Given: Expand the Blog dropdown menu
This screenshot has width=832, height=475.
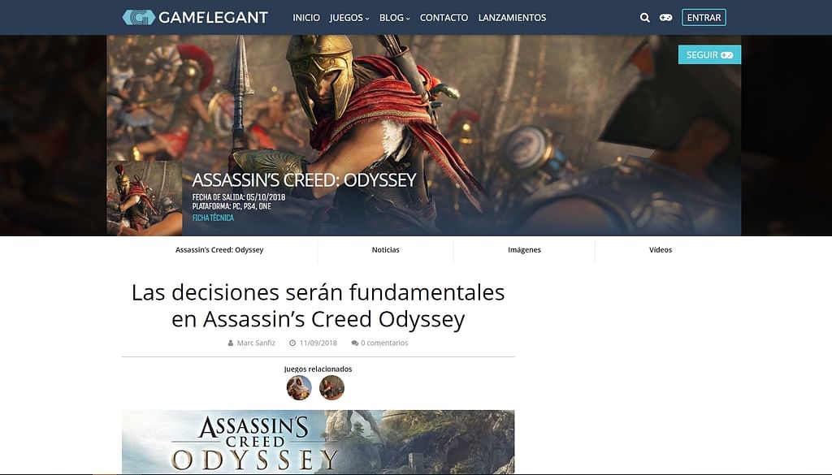Looking at the screenshot, I should tap(394, 18).
